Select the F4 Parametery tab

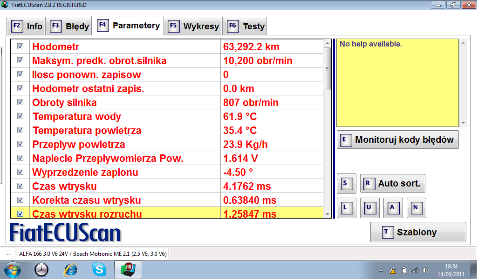pos(128,26)
